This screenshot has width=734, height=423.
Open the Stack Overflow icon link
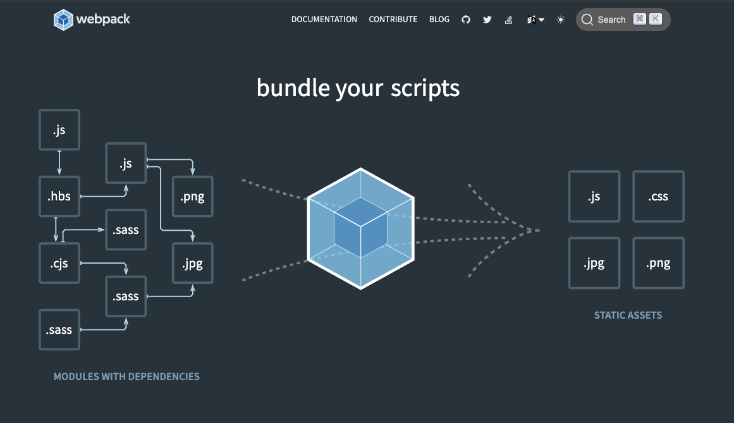pyautogui.click(x=508, y=20)
